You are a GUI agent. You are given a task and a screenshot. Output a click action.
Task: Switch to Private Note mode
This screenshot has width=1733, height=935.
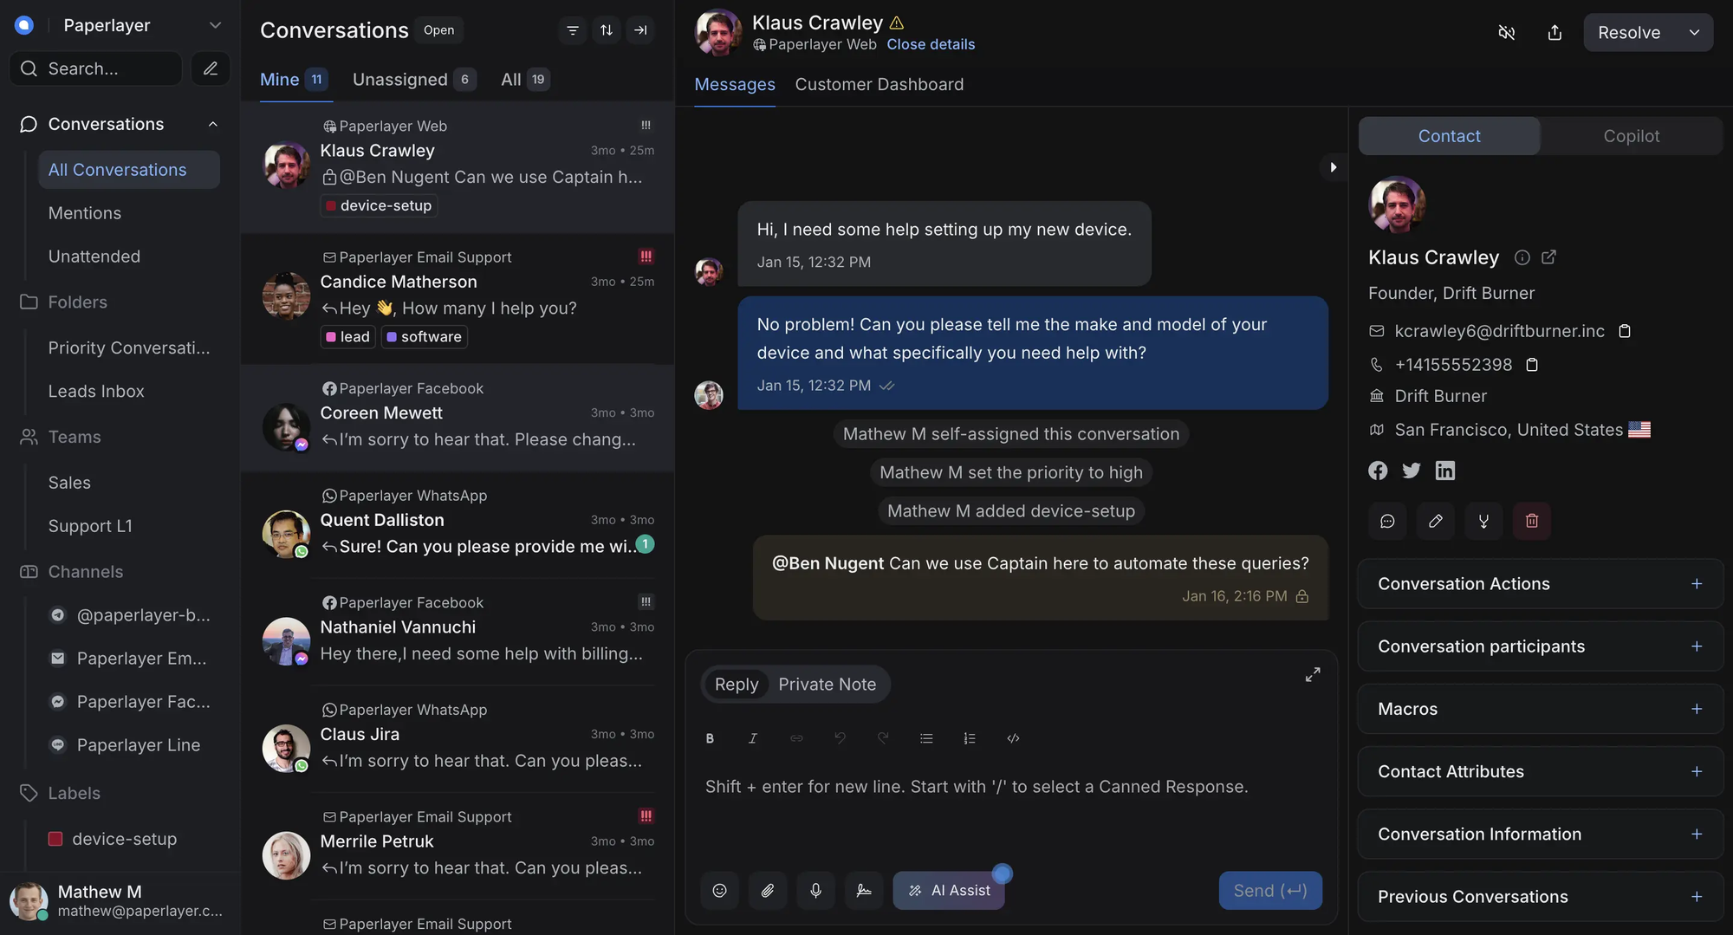[826, 685]
